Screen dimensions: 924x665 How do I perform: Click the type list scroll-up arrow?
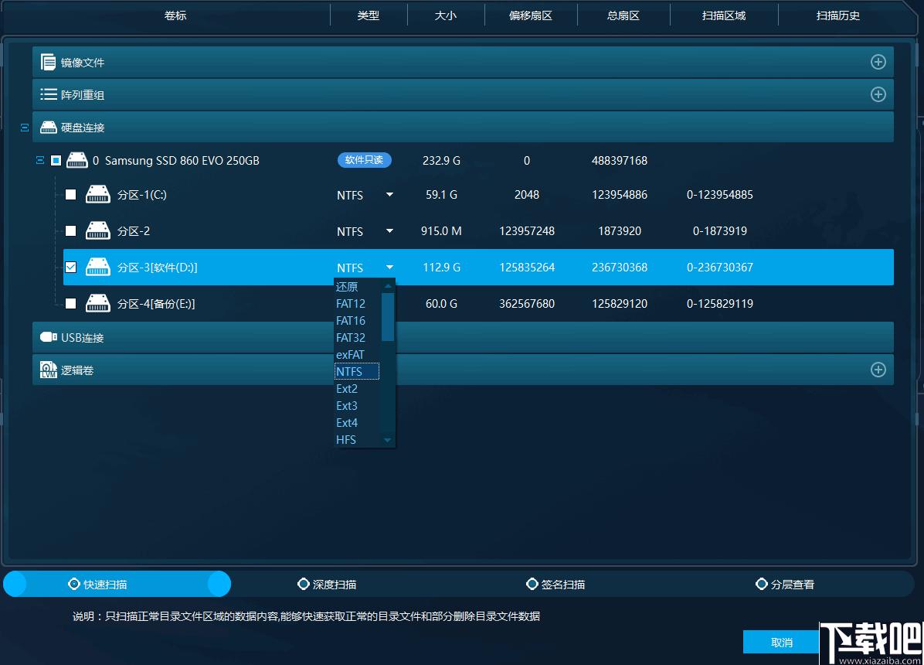coord(387,285)
